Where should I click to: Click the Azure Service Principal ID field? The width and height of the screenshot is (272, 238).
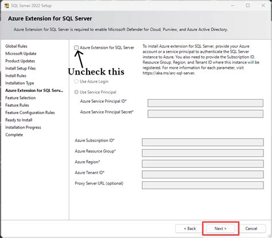(205, 103)
